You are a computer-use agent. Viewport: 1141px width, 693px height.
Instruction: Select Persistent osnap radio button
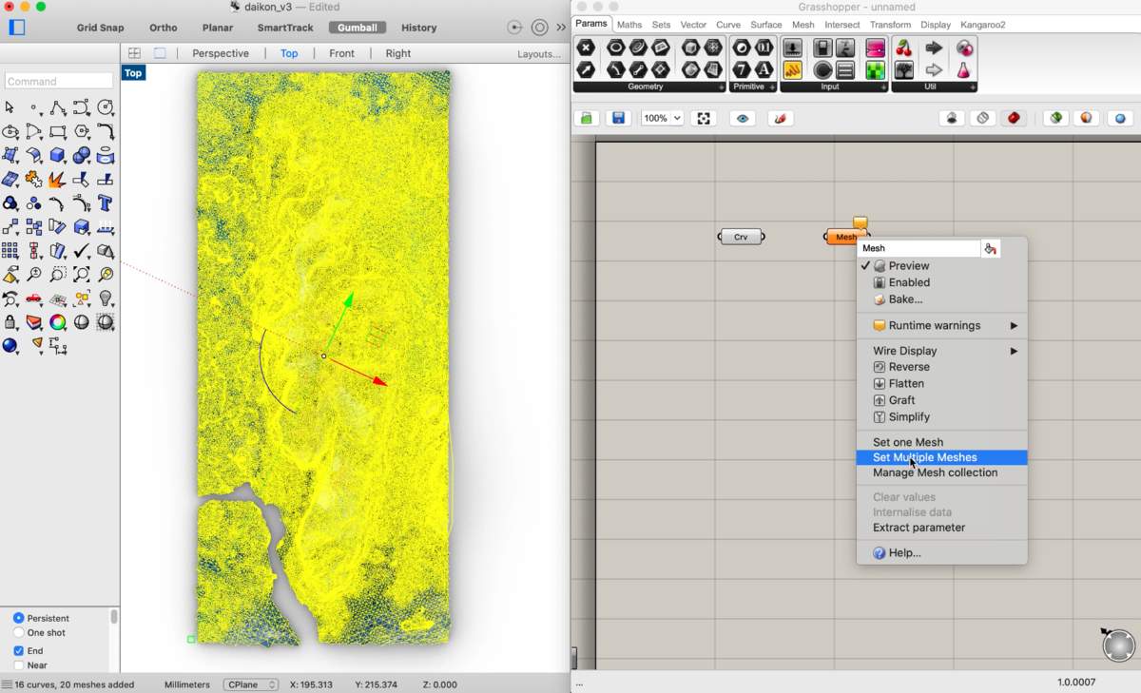click(x=18, y=618)
